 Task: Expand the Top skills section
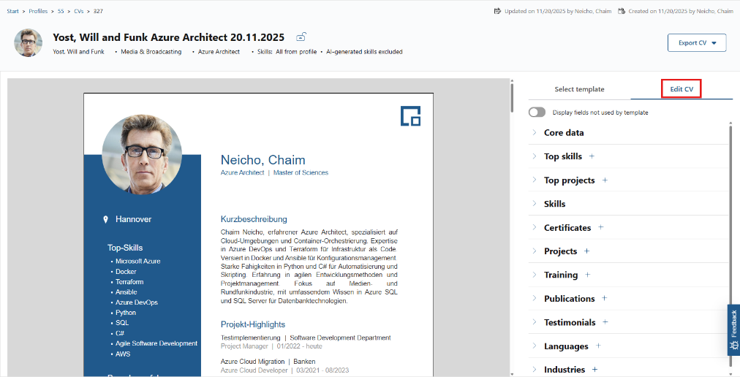coord(535,156)
